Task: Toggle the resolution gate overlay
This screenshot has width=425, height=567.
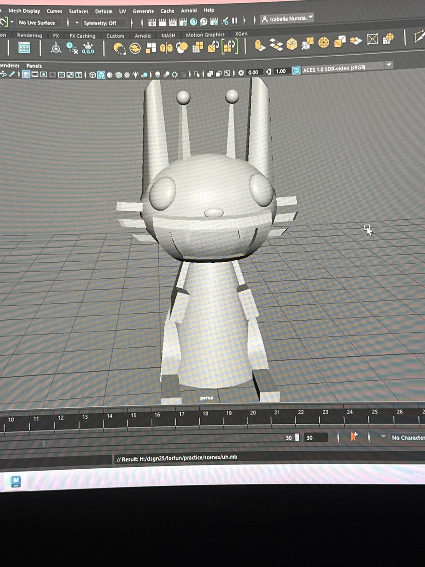Action: click(44, 74)
